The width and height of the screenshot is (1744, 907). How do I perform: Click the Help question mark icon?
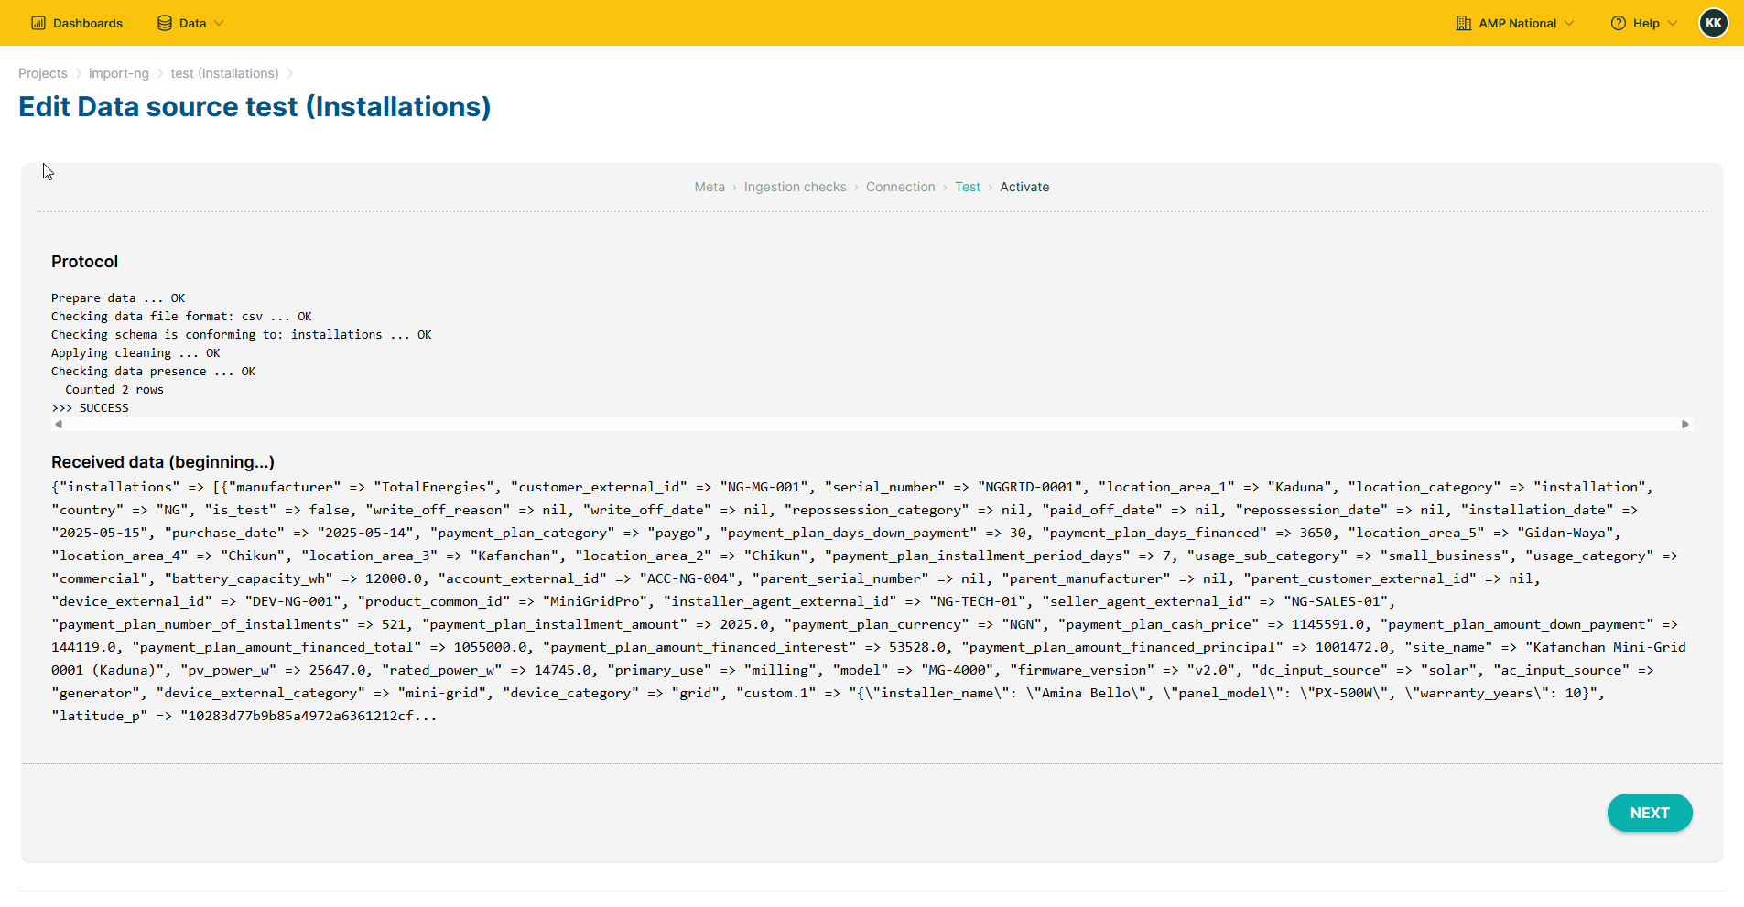click(x=1619, y=23)
